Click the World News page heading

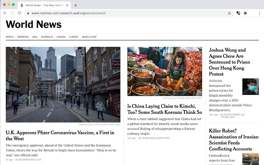34,24
